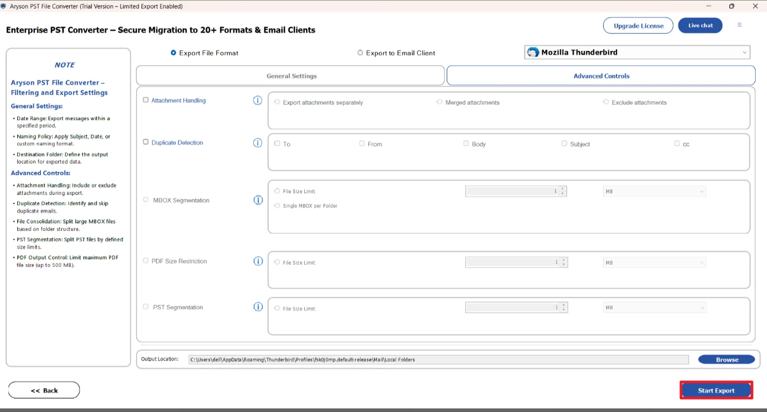This screenshot has height=412, width=767.
Task: Click the Aryson app icon in title bar
Action: 4,6
